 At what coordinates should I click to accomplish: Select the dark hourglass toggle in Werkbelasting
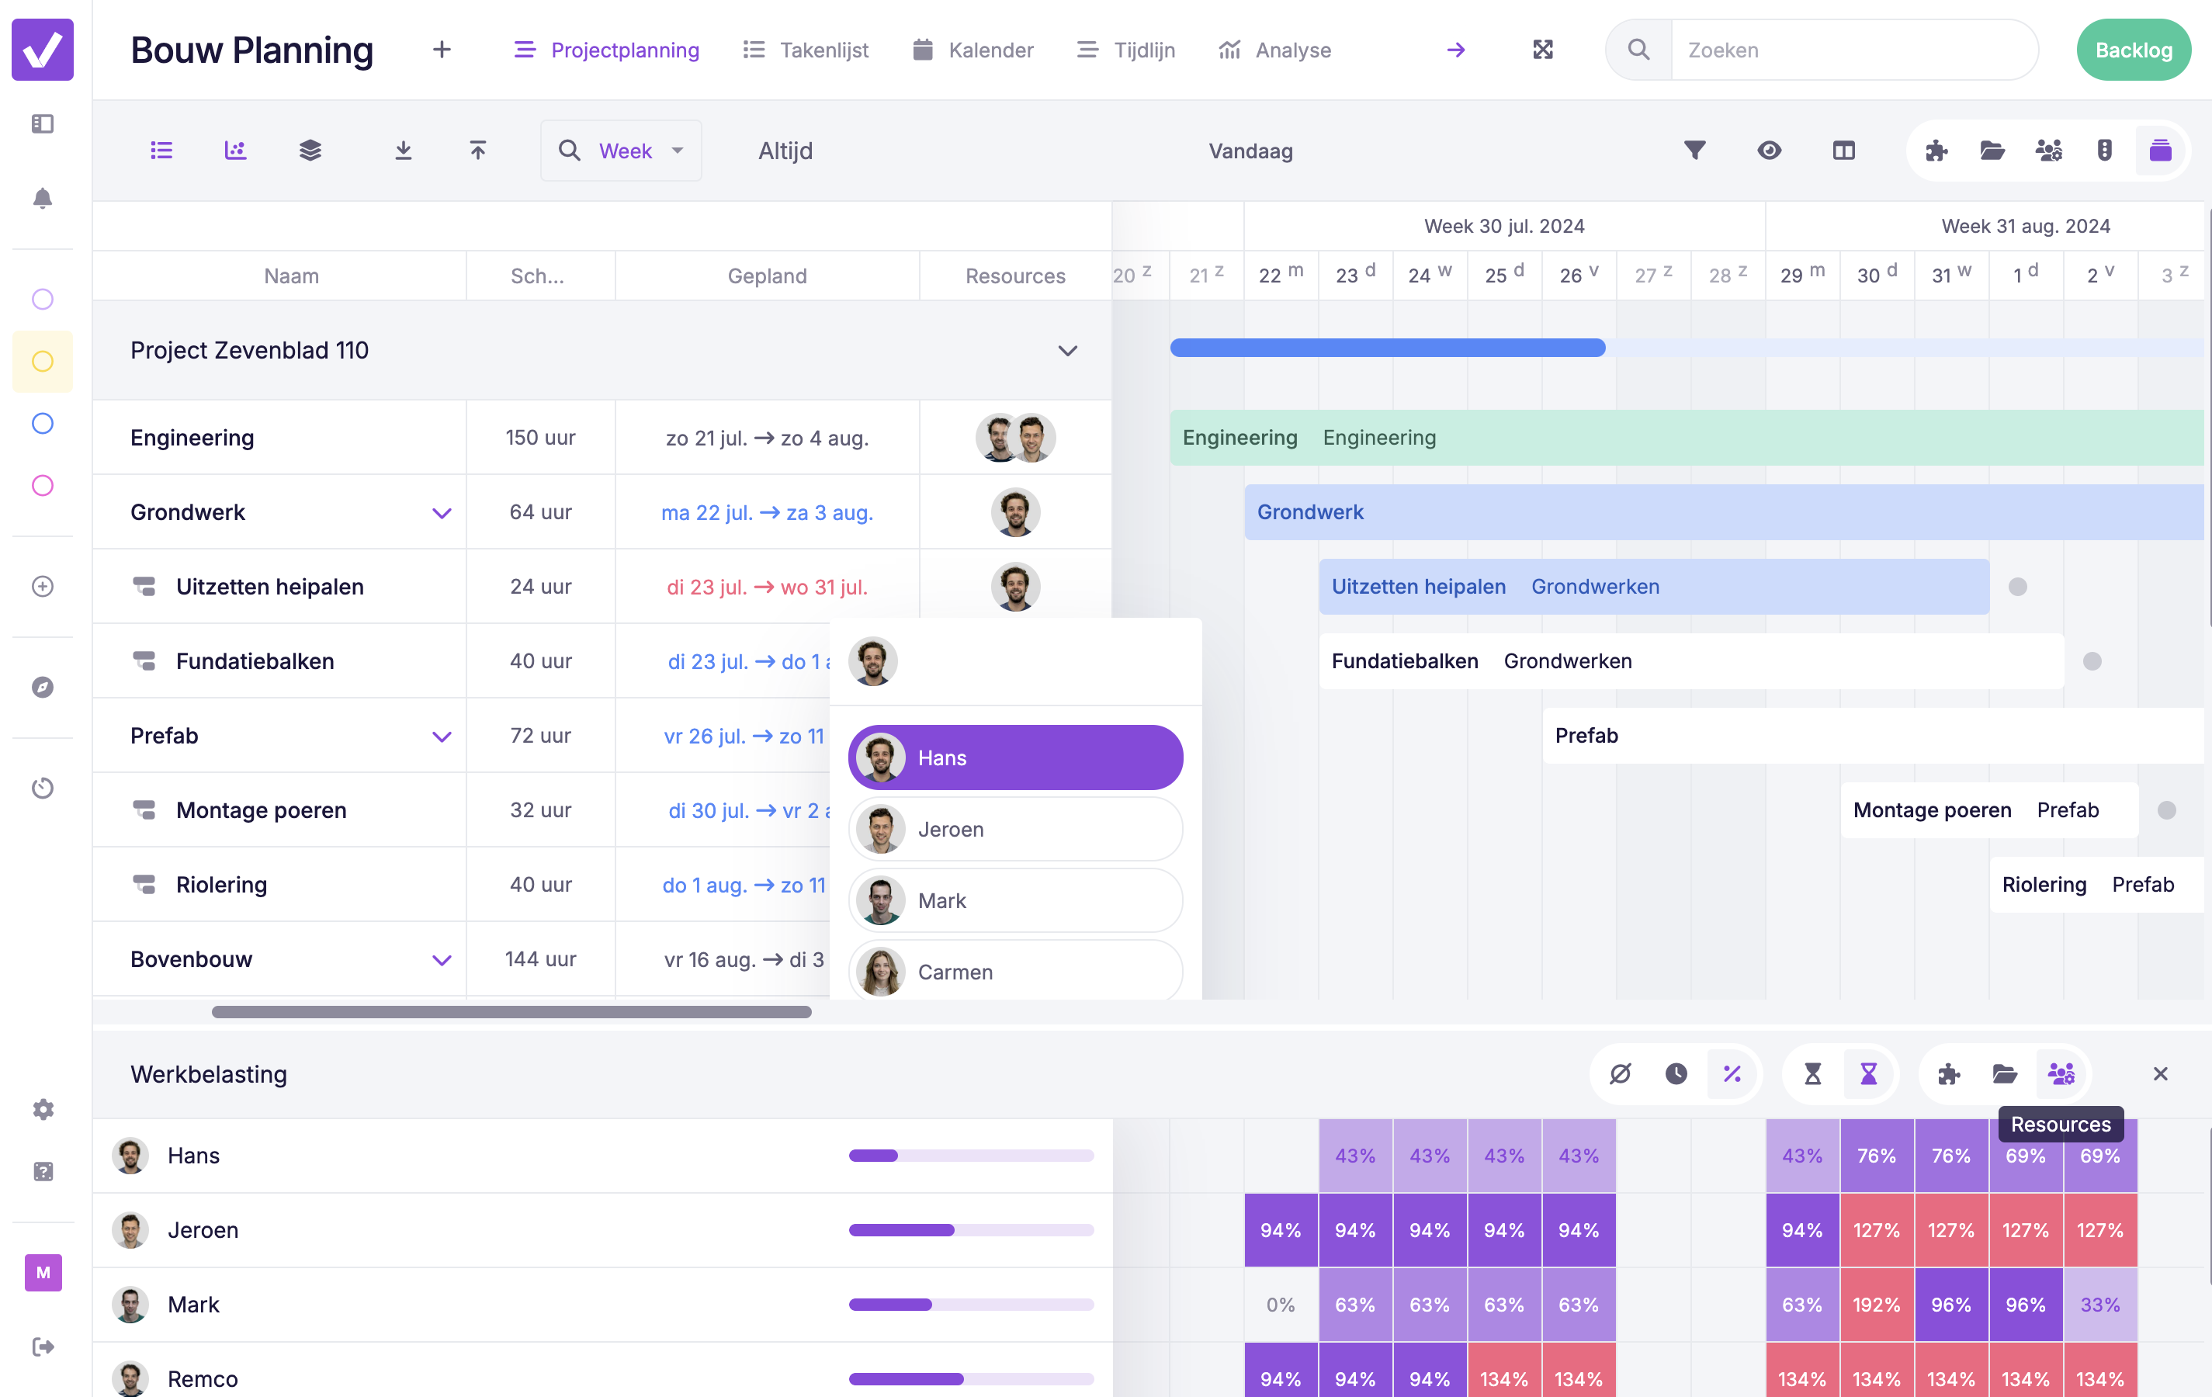point(1812,1073)
